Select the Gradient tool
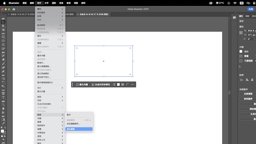This screenshot has width=256, height=144. click(3, 120)
